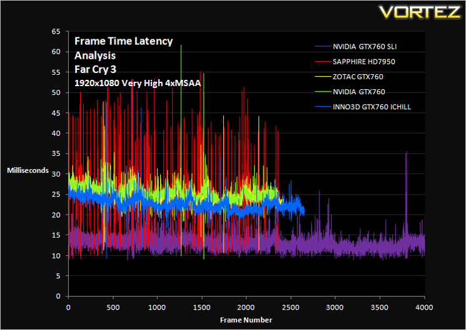Click the red legend line swatch

[323, 62]
